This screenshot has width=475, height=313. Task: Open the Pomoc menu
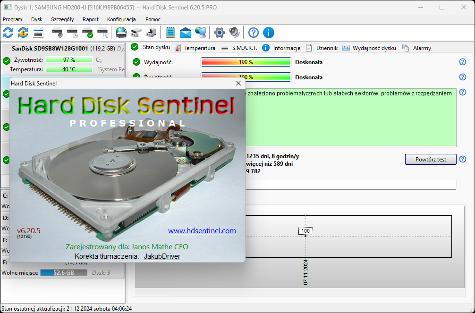153,19
